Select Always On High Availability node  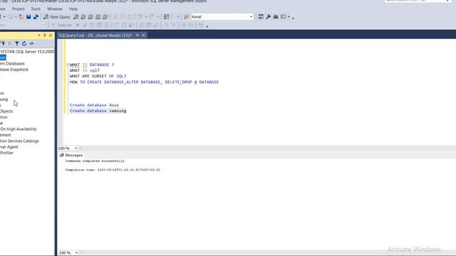pyautogui.click(x=19, y=129)
